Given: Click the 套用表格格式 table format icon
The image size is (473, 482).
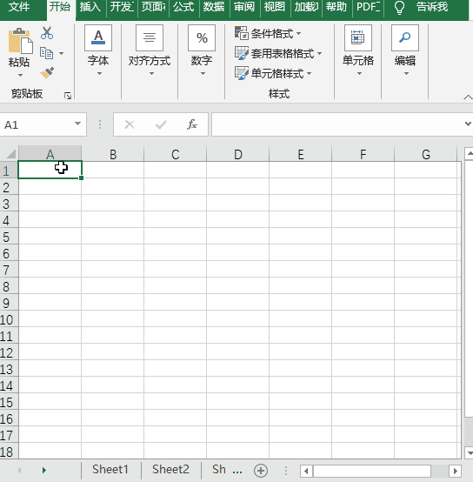Looking at the screenshot, I should 242,53.
